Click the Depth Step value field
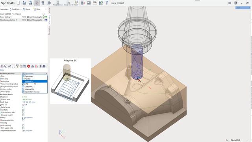This screenshot has width=252, height=142. 29,102
